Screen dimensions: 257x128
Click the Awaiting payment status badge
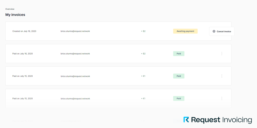(x=185, y=31)
